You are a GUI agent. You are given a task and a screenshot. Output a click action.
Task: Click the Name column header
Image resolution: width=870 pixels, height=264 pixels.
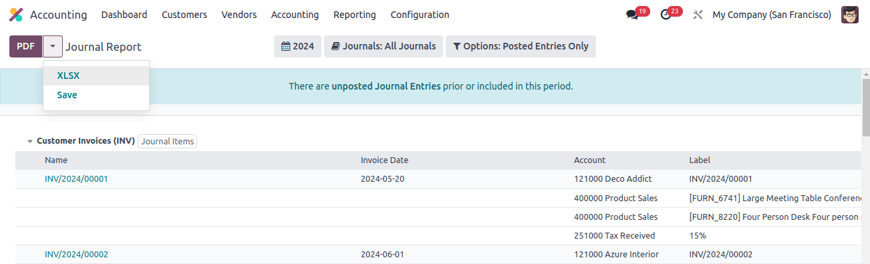(x=56, y=160)
